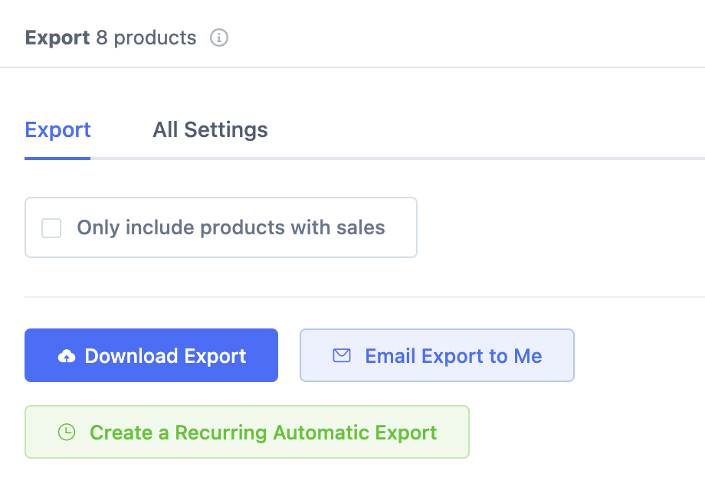Click Email Export to Me
Viewport: 705px width, 490px height.
click(x=437, y=355)
